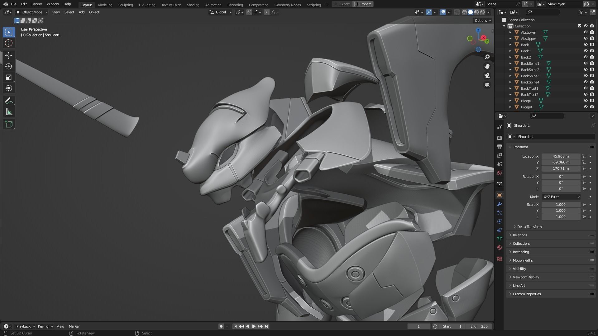The height and width of the screenshot is (336, 598).
Task: Open the Material properties tab
Action: point(500,248)
